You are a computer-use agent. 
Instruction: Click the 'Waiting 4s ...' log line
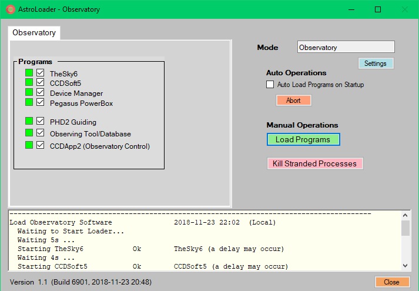coord(46,257)
